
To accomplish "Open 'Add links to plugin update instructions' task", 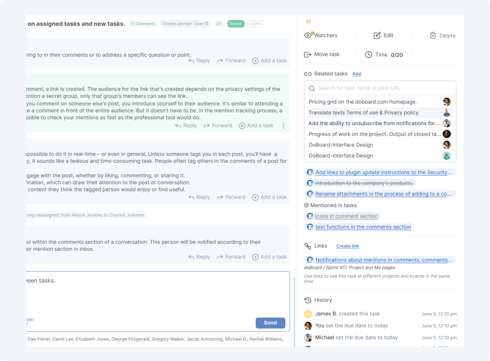I will click(x=383, y=172).
